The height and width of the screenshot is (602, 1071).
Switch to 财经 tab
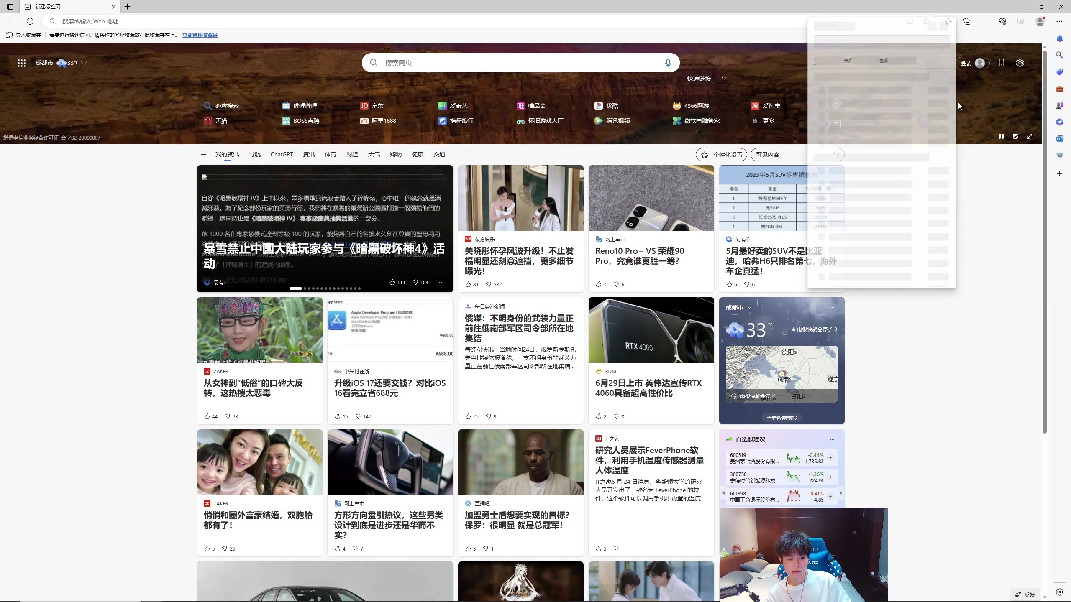pos(352,155)
